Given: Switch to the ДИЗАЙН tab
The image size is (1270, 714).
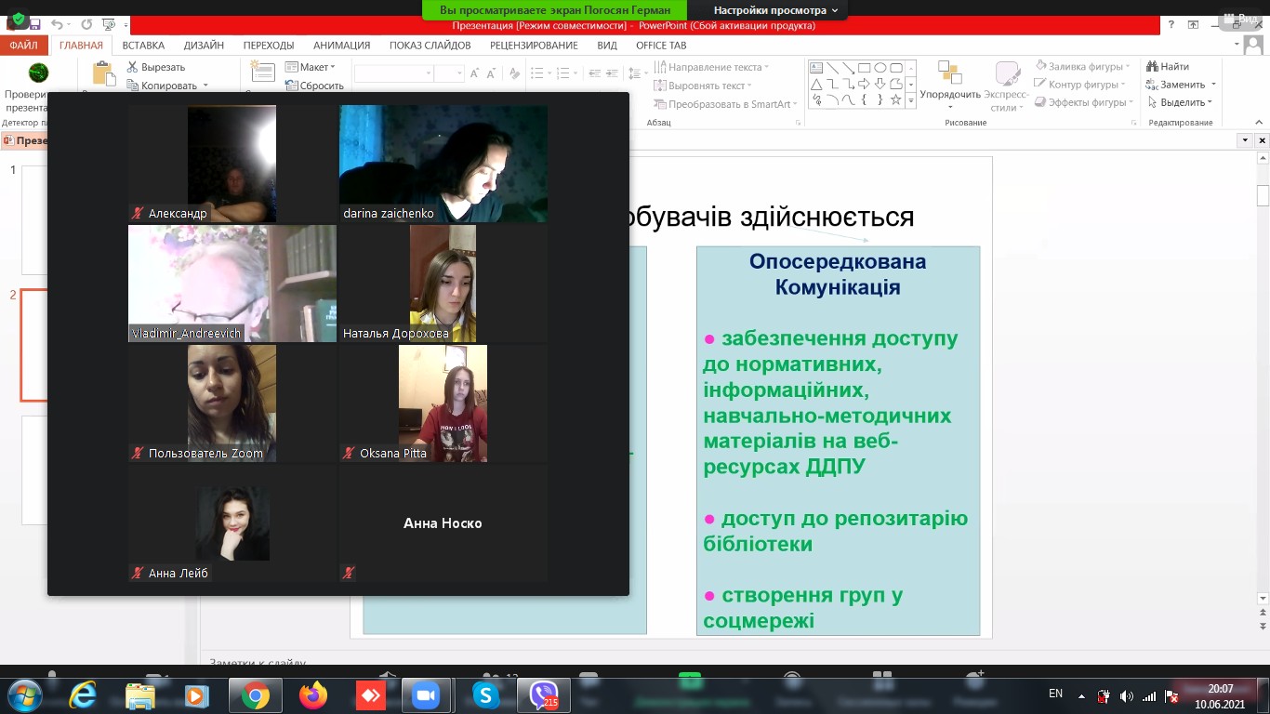Looking at the screenshot, I should click(x=204, y=45).
